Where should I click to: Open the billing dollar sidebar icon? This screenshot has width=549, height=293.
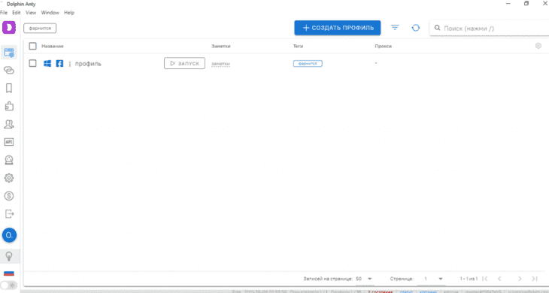(9, 196)
